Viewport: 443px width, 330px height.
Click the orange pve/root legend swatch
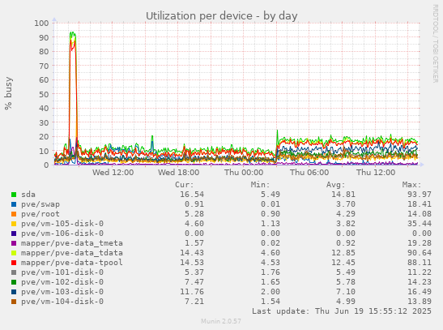click(x=14, y=214)
